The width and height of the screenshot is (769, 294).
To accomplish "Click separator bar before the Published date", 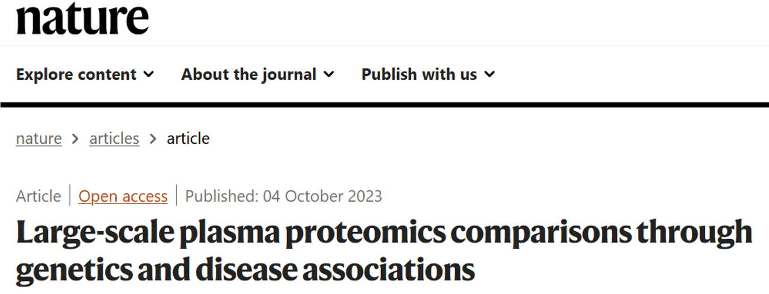I will pos(176,195).
